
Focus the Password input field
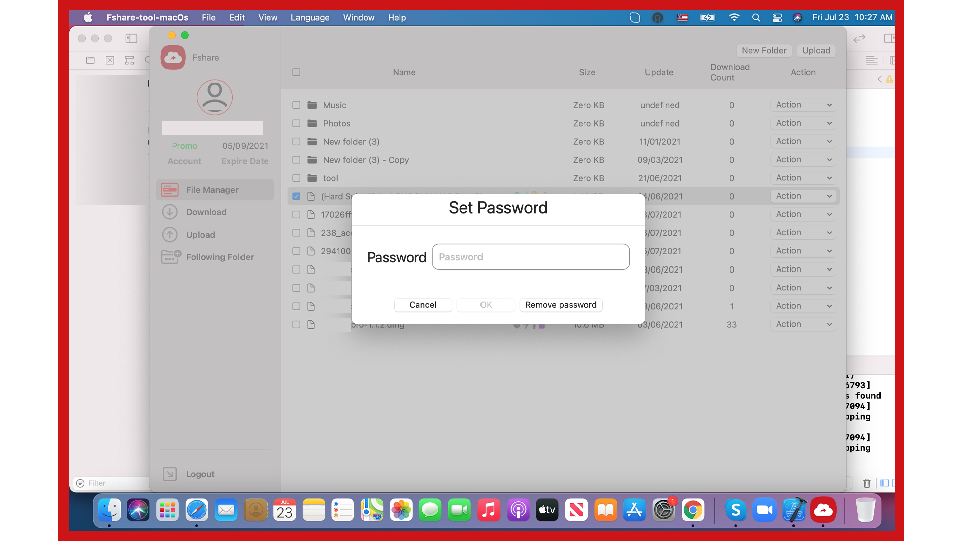(531, 257)
